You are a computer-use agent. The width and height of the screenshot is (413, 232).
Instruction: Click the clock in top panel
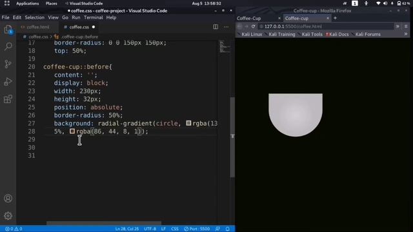tap(206, 3)
